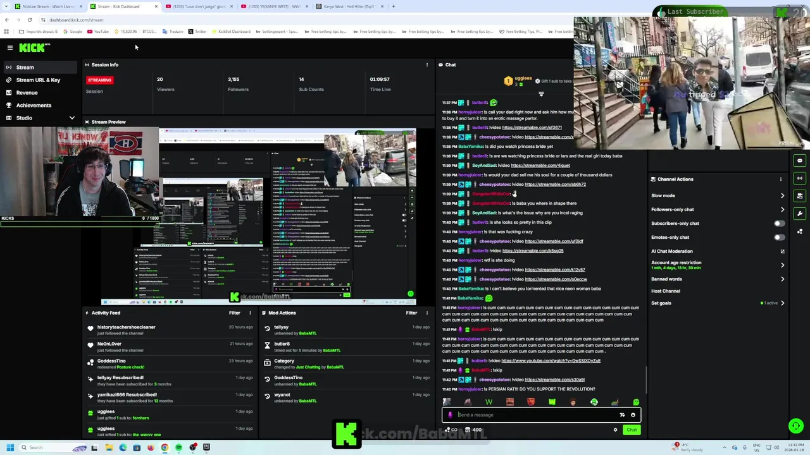Open the Twitter bookmark
The image size is (810, 455).
[x=197, y=32]
